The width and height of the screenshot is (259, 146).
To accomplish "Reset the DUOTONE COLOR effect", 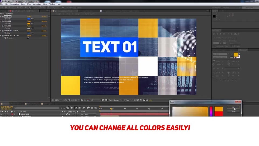I will [29, 31].
